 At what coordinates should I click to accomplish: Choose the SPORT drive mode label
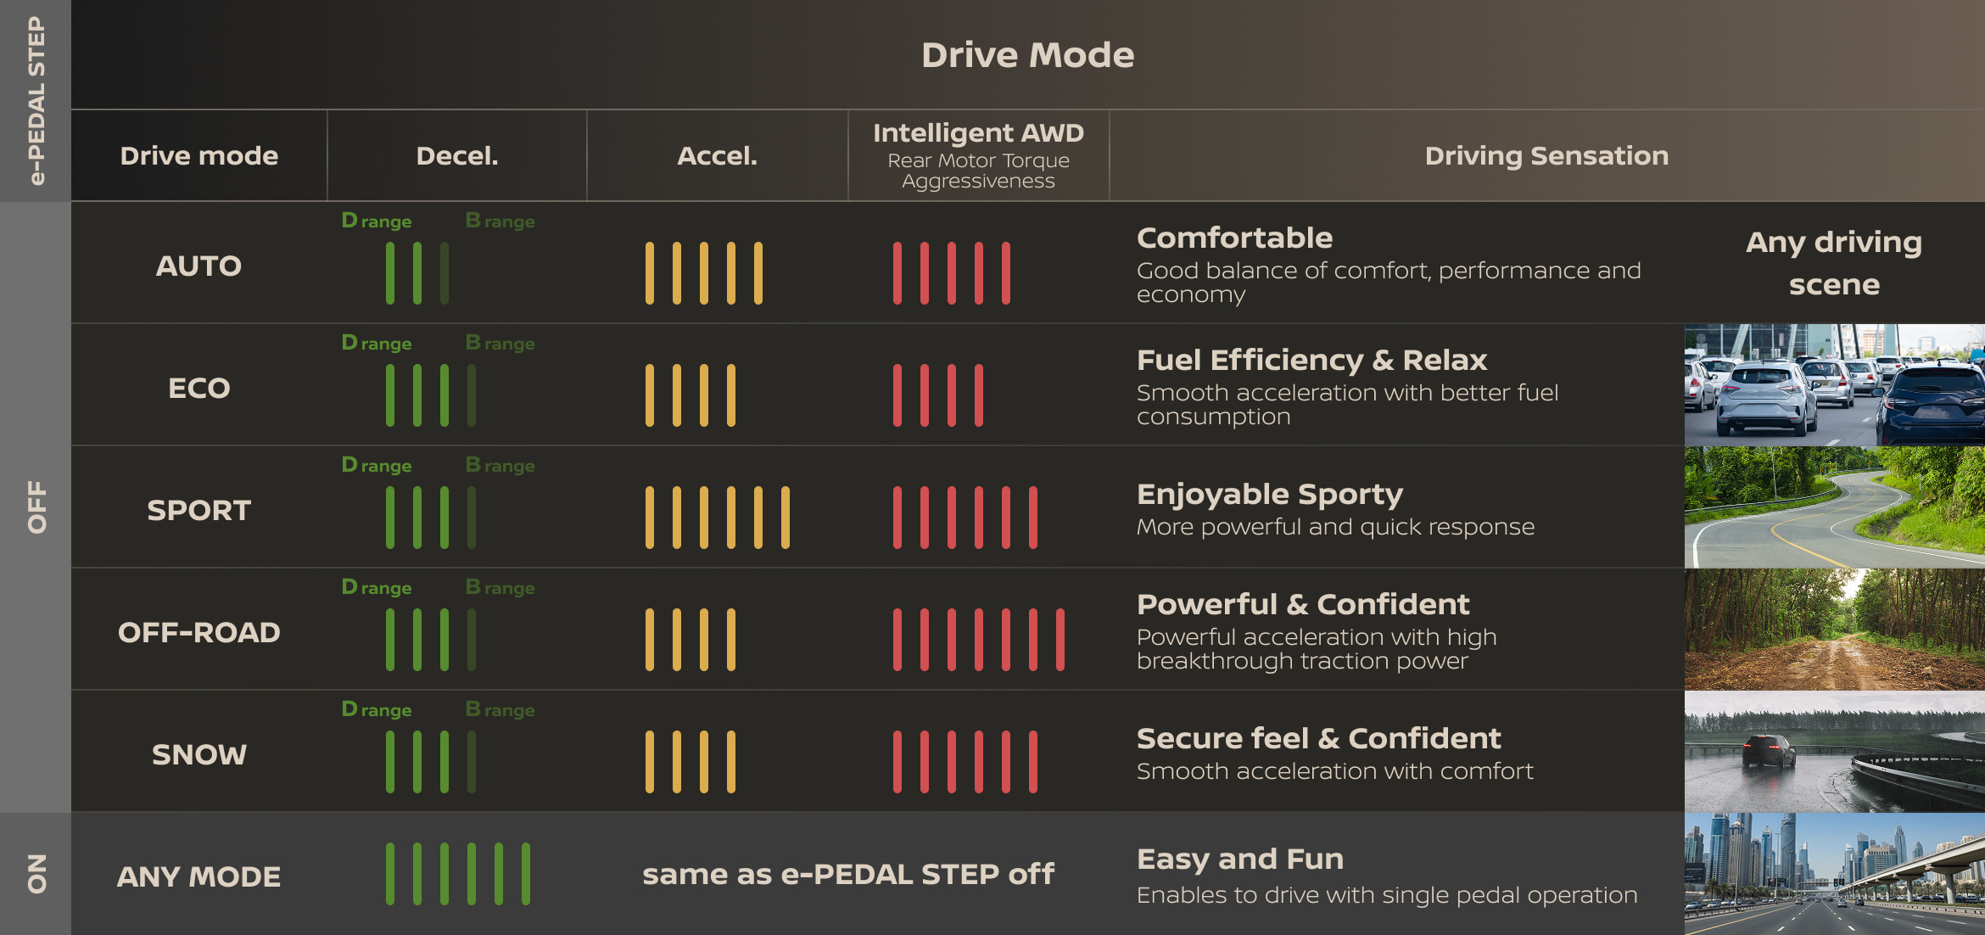198,511
